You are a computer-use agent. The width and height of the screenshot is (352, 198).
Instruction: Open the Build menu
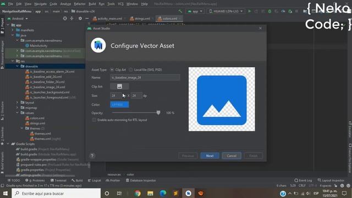92,4
